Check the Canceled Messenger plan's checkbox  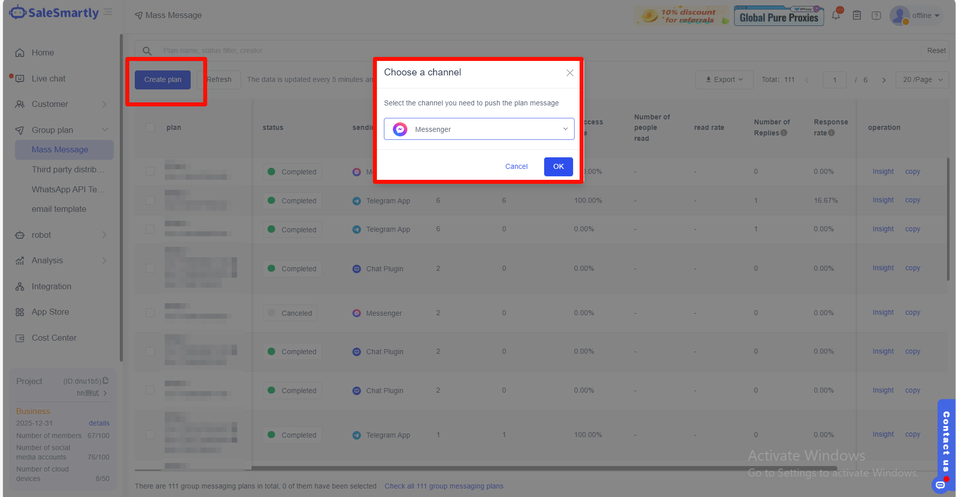(150, 312)
